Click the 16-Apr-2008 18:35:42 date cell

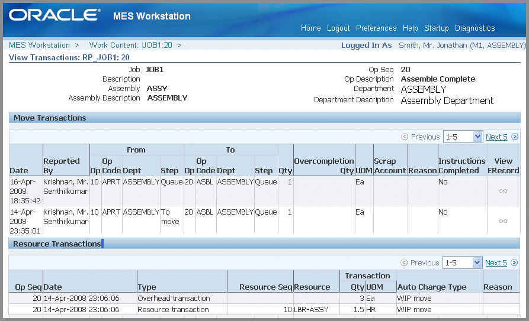[x=25, y=192]
